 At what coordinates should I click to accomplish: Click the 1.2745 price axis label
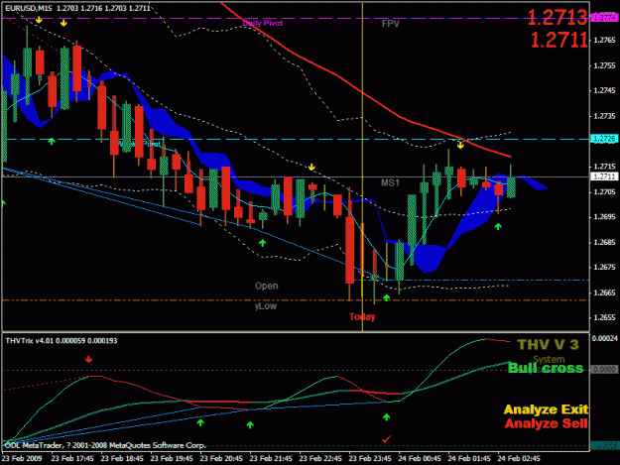pyautogui.click(x=604, y=90)
